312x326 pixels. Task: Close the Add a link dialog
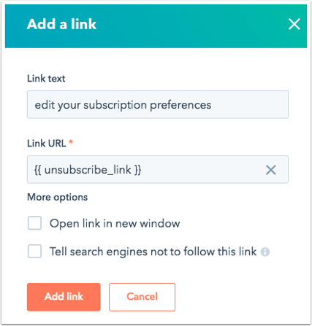[294, 24]
